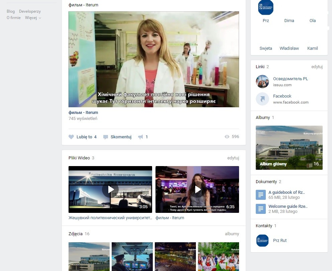Play the 6:35 фильм - Iterum video
This screenshot has height=271, width=332.
pyautogui.click(x=197, y=189)
